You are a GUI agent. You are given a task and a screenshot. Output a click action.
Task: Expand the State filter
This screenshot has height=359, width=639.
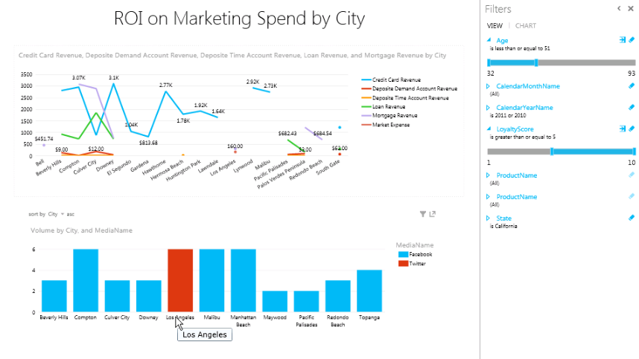[489, 218]
